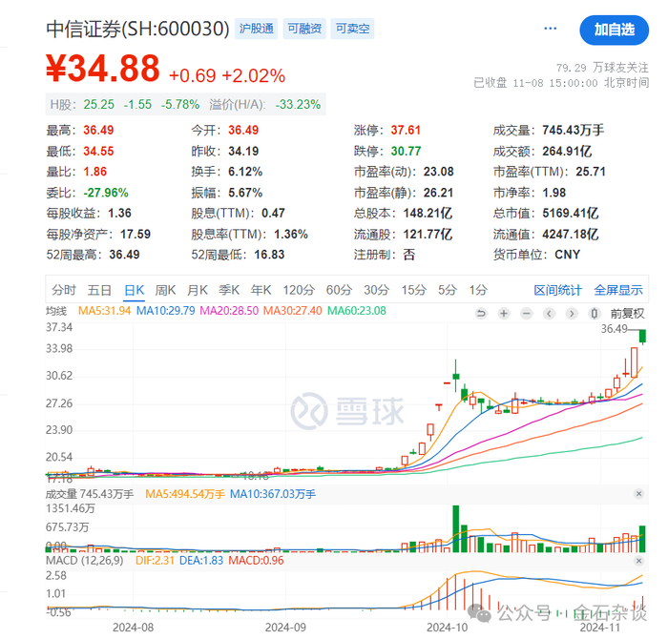Select the 日K tab

click(x=135, y=290)
